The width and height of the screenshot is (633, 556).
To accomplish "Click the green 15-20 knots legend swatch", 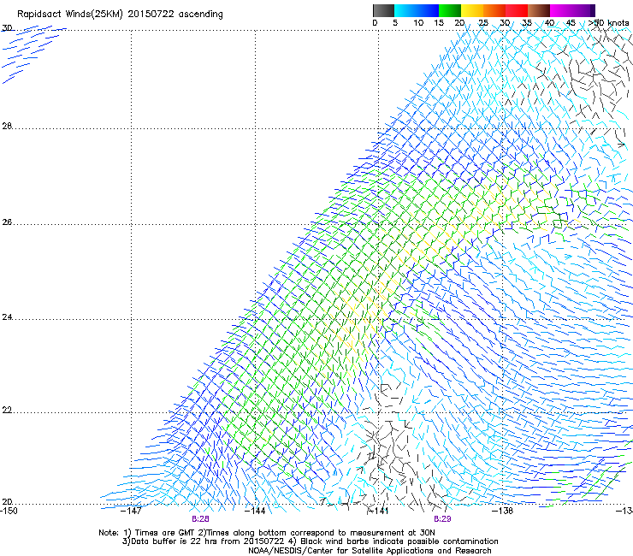I will [450, 10].
